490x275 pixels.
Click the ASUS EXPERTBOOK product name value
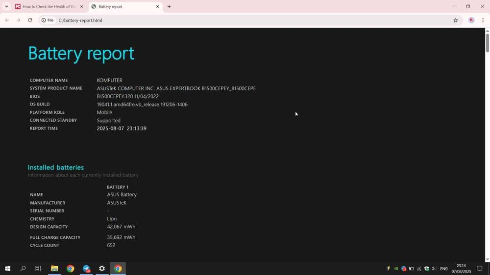point(176,88)
